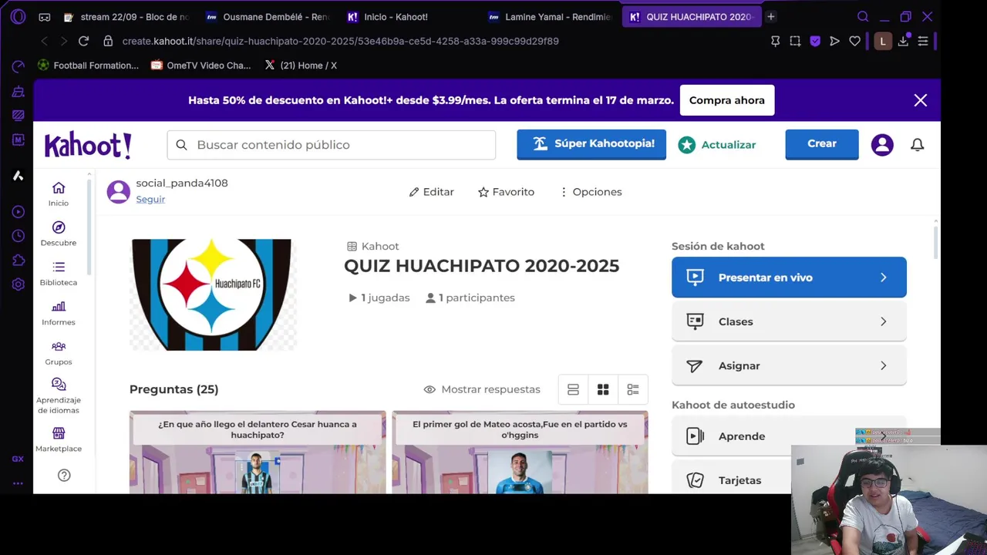Open Football Formation bookmark
Viewport: 987px width, 555px height.
click(x=88, y=66)
